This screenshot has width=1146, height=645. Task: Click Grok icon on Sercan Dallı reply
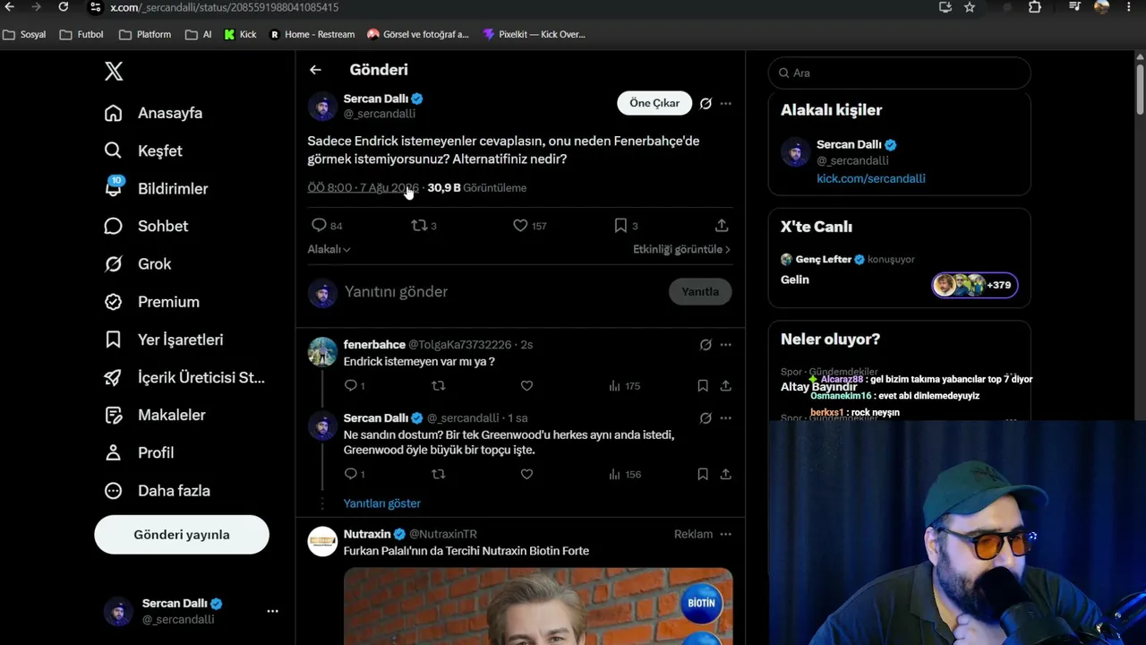pos(706,418)
